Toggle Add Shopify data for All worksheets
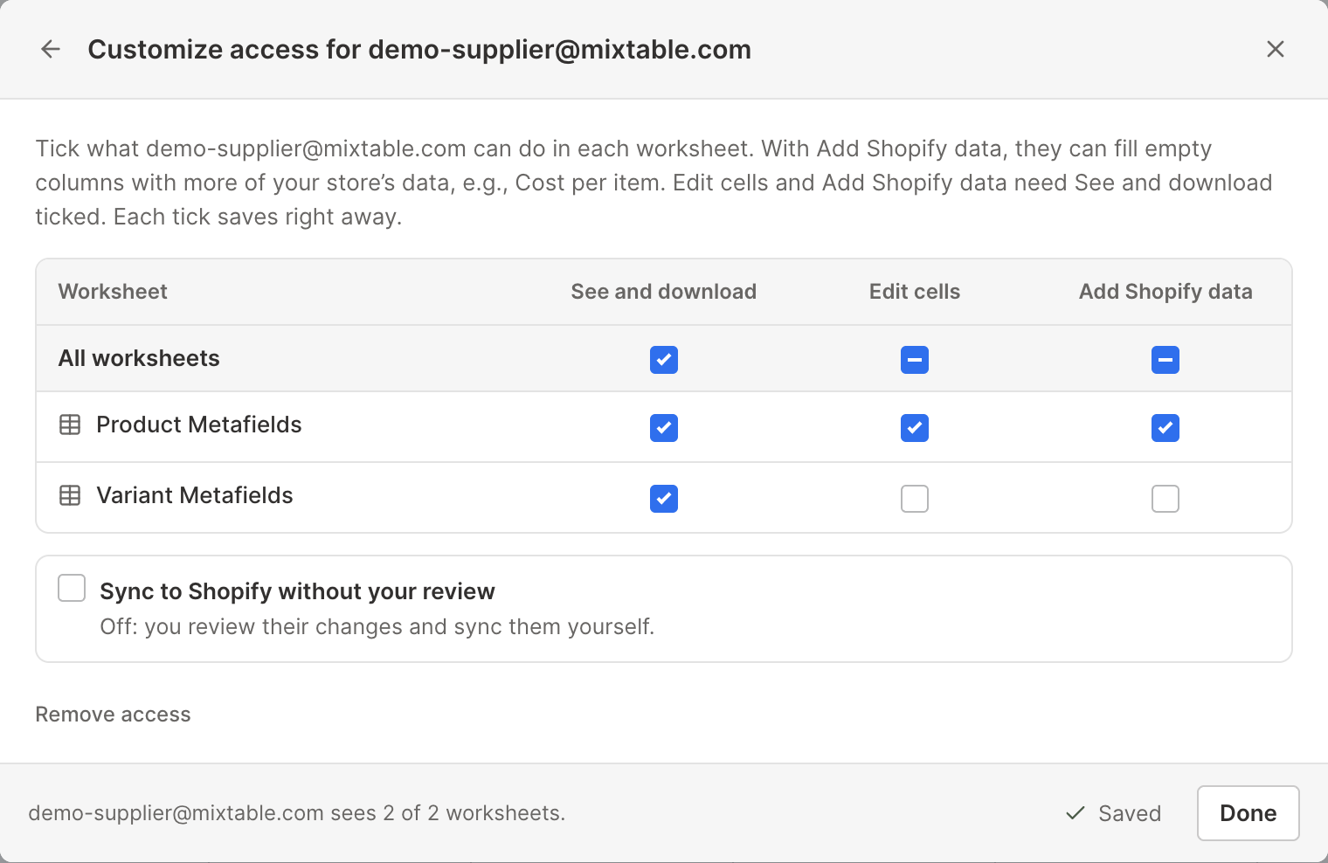This screenshot has height=863, width=1328. (1165, 360)
